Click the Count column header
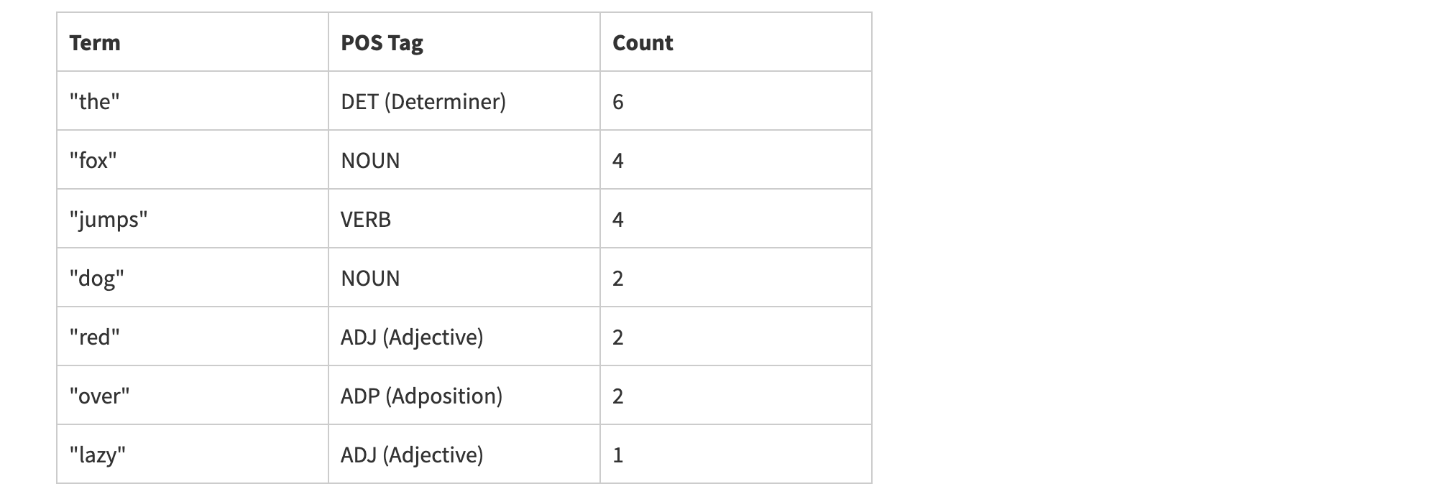 (643, 43)
